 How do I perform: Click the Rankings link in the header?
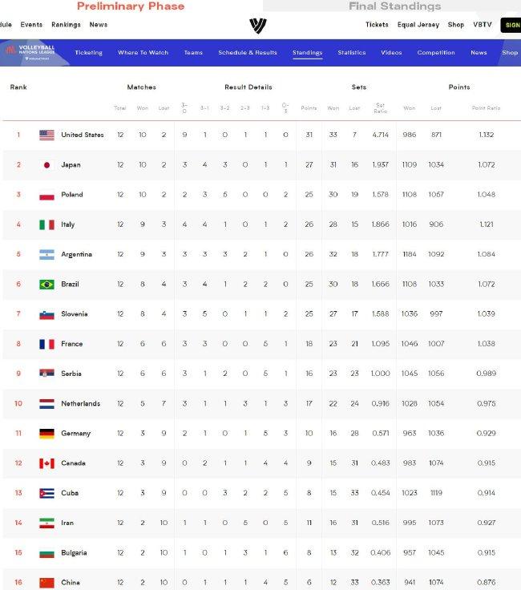(x=66, y=25)
